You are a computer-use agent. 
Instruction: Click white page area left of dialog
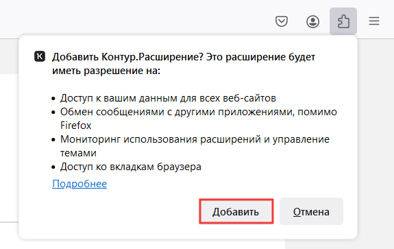(9, 148)
